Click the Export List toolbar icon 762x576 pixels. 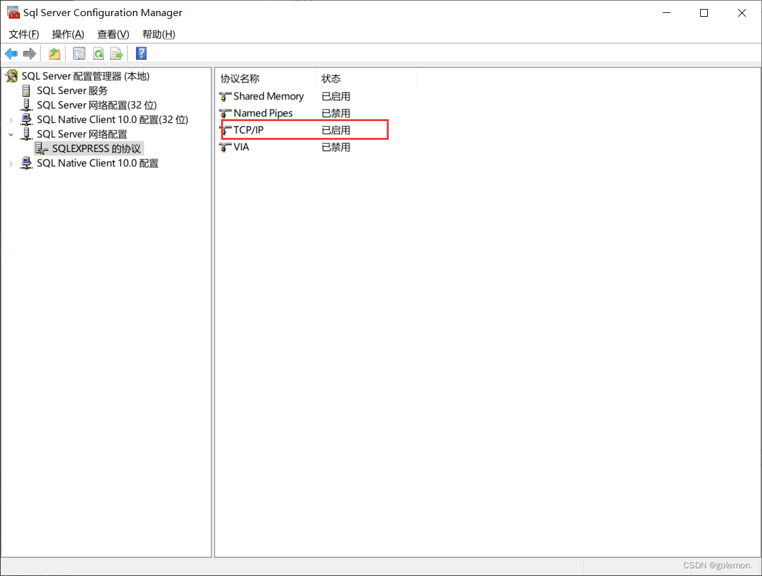[117, 53]
